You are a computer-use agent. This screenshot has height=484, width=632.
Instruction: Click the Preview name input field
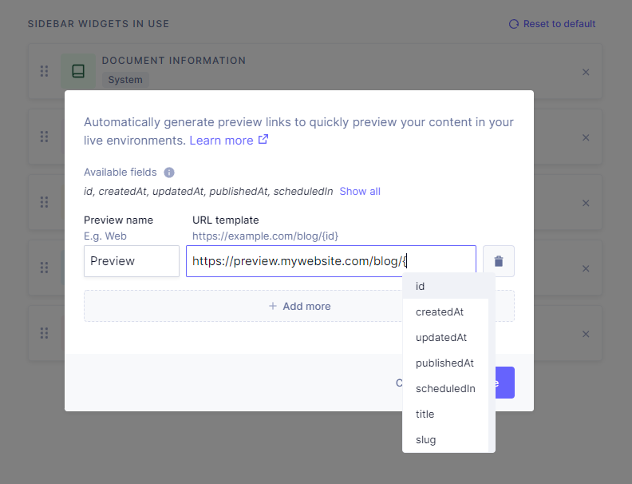[x=132, y=261]
